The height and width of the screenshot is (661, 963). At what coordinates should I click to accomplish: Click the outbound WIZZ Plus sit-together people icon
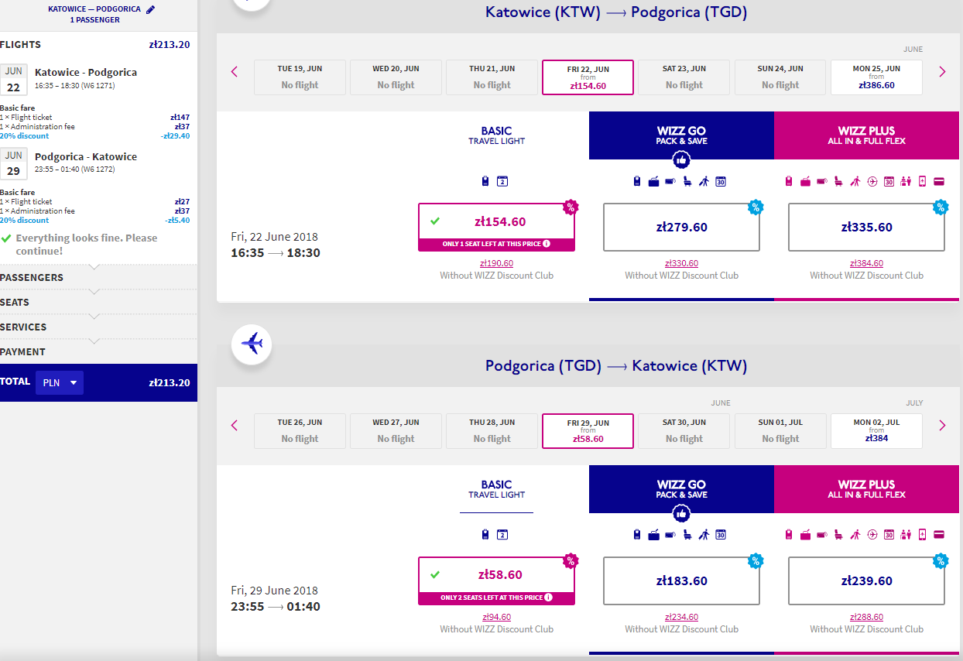pyautogui.click(x=906, y=182)
